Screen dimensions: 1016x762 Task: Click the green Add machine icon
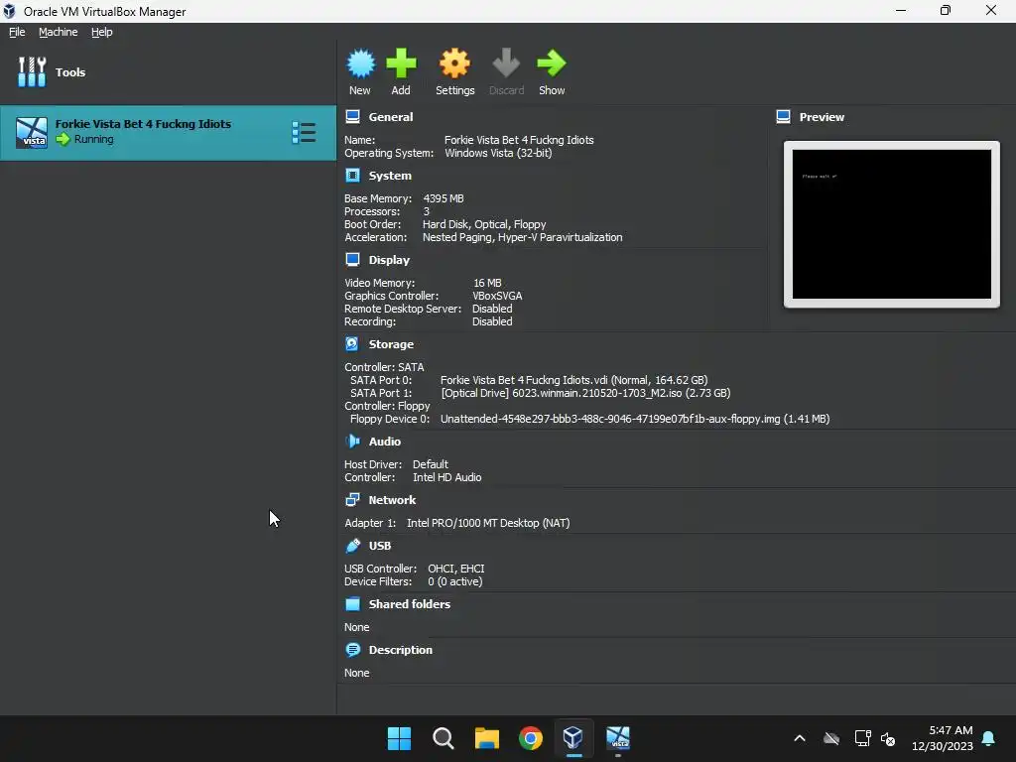[401, 63]
